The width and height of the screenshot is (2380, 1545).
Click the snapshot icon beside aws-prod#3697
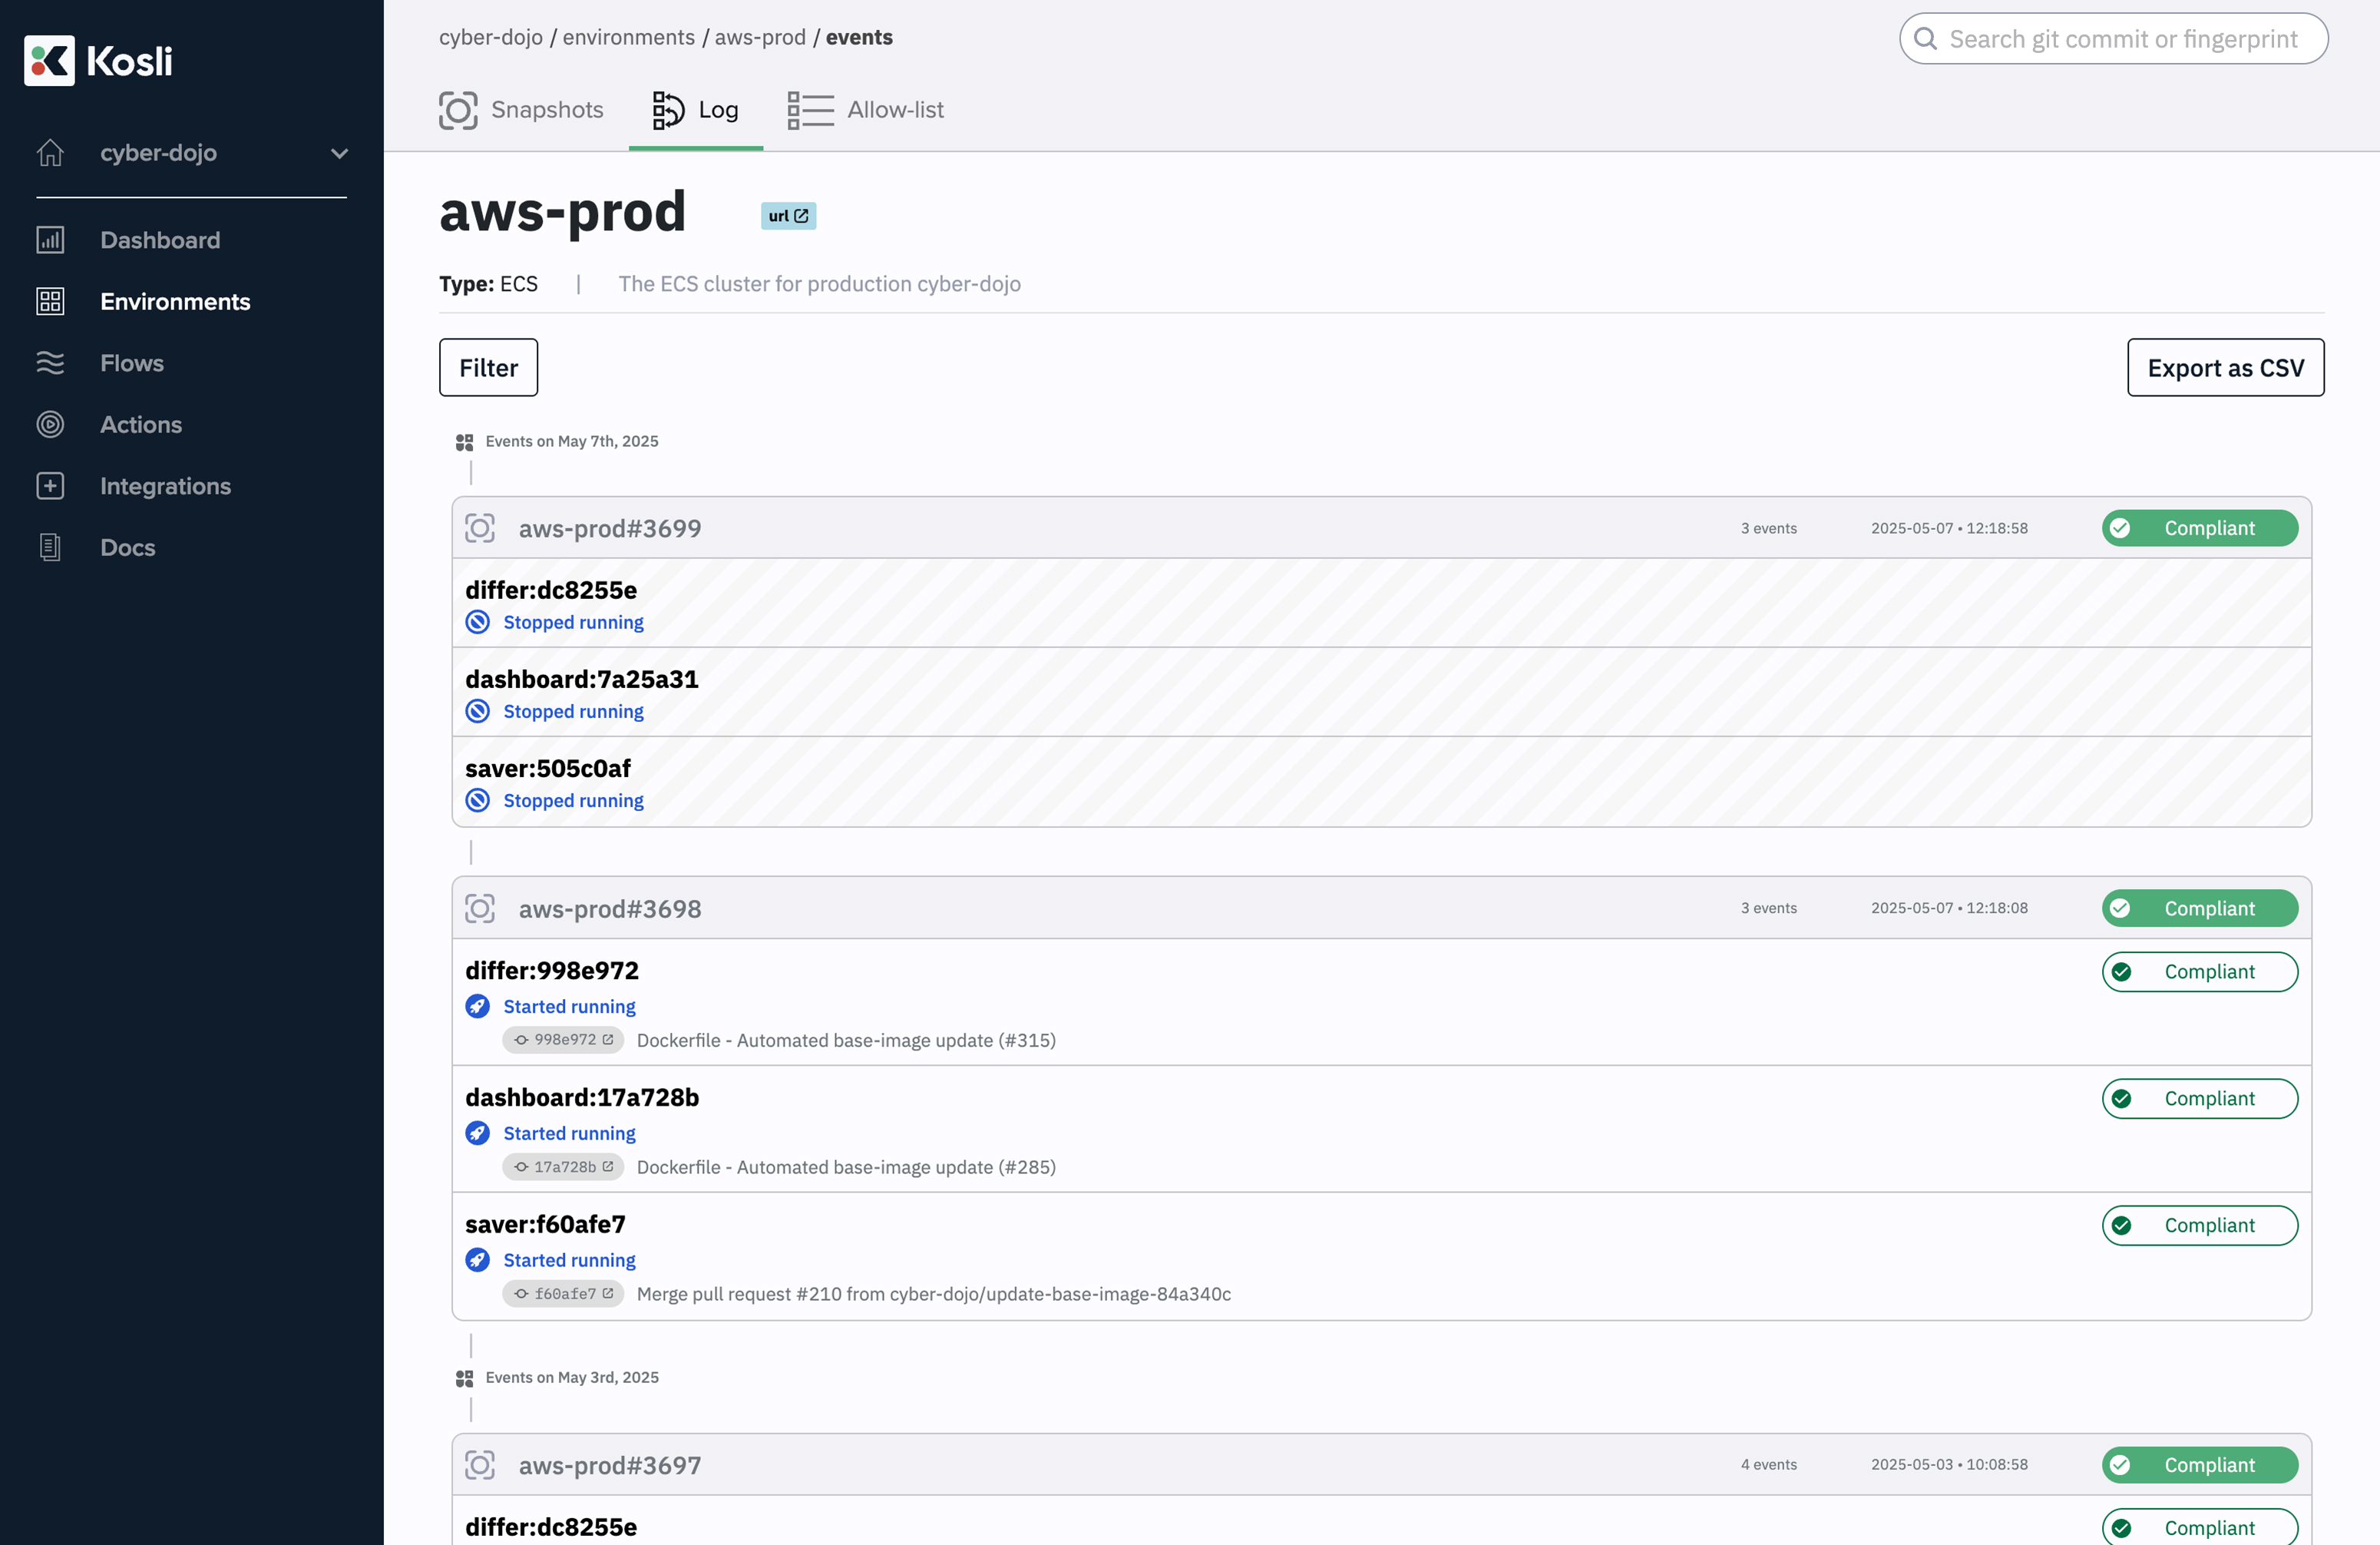(480, 1465)
